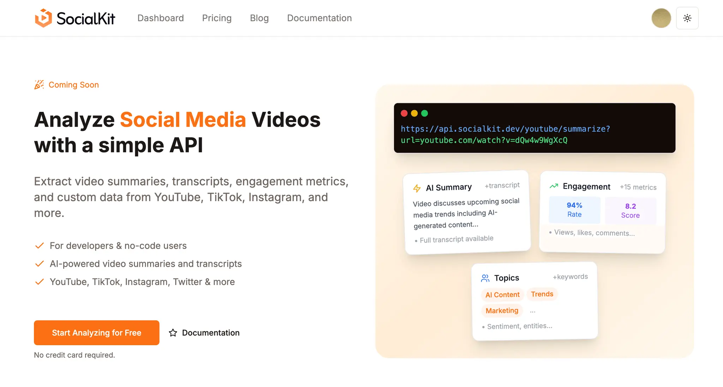Click the 94% Rate metric tile
The image size is (723, 387).
pos(574,210)
